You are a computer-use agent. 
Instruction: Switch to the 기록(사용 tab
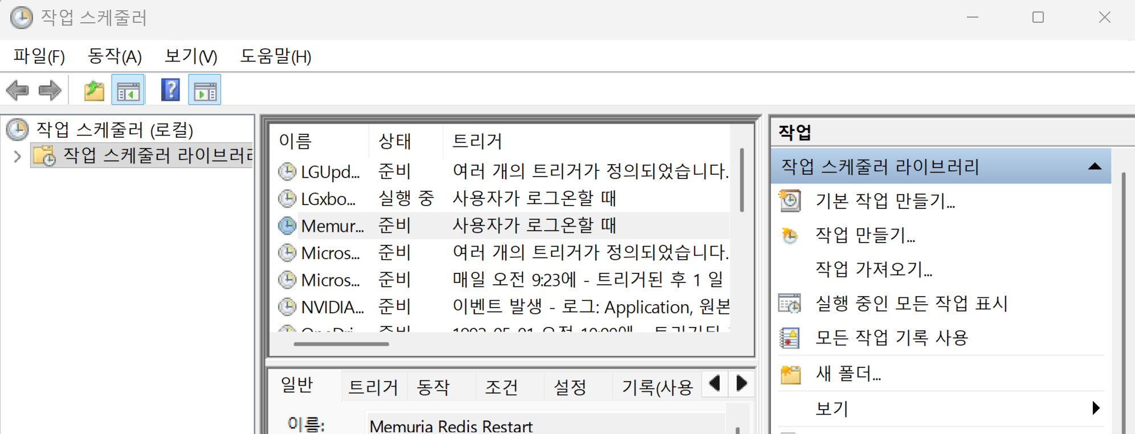point(657,387)
